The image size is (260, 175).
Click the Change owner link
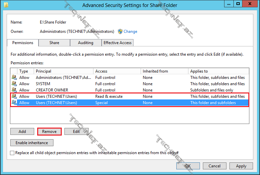click(130, 31)
